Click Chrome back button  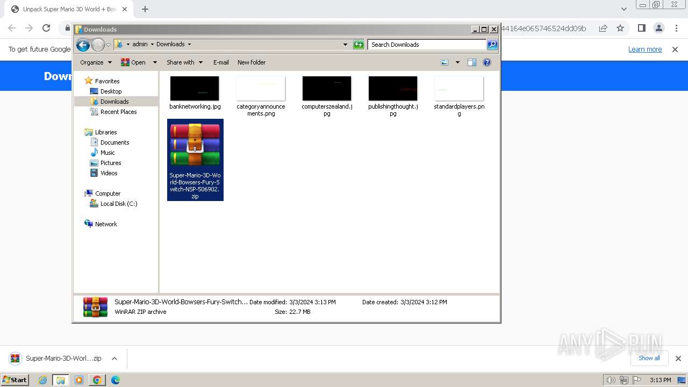[x=12, y=28]
